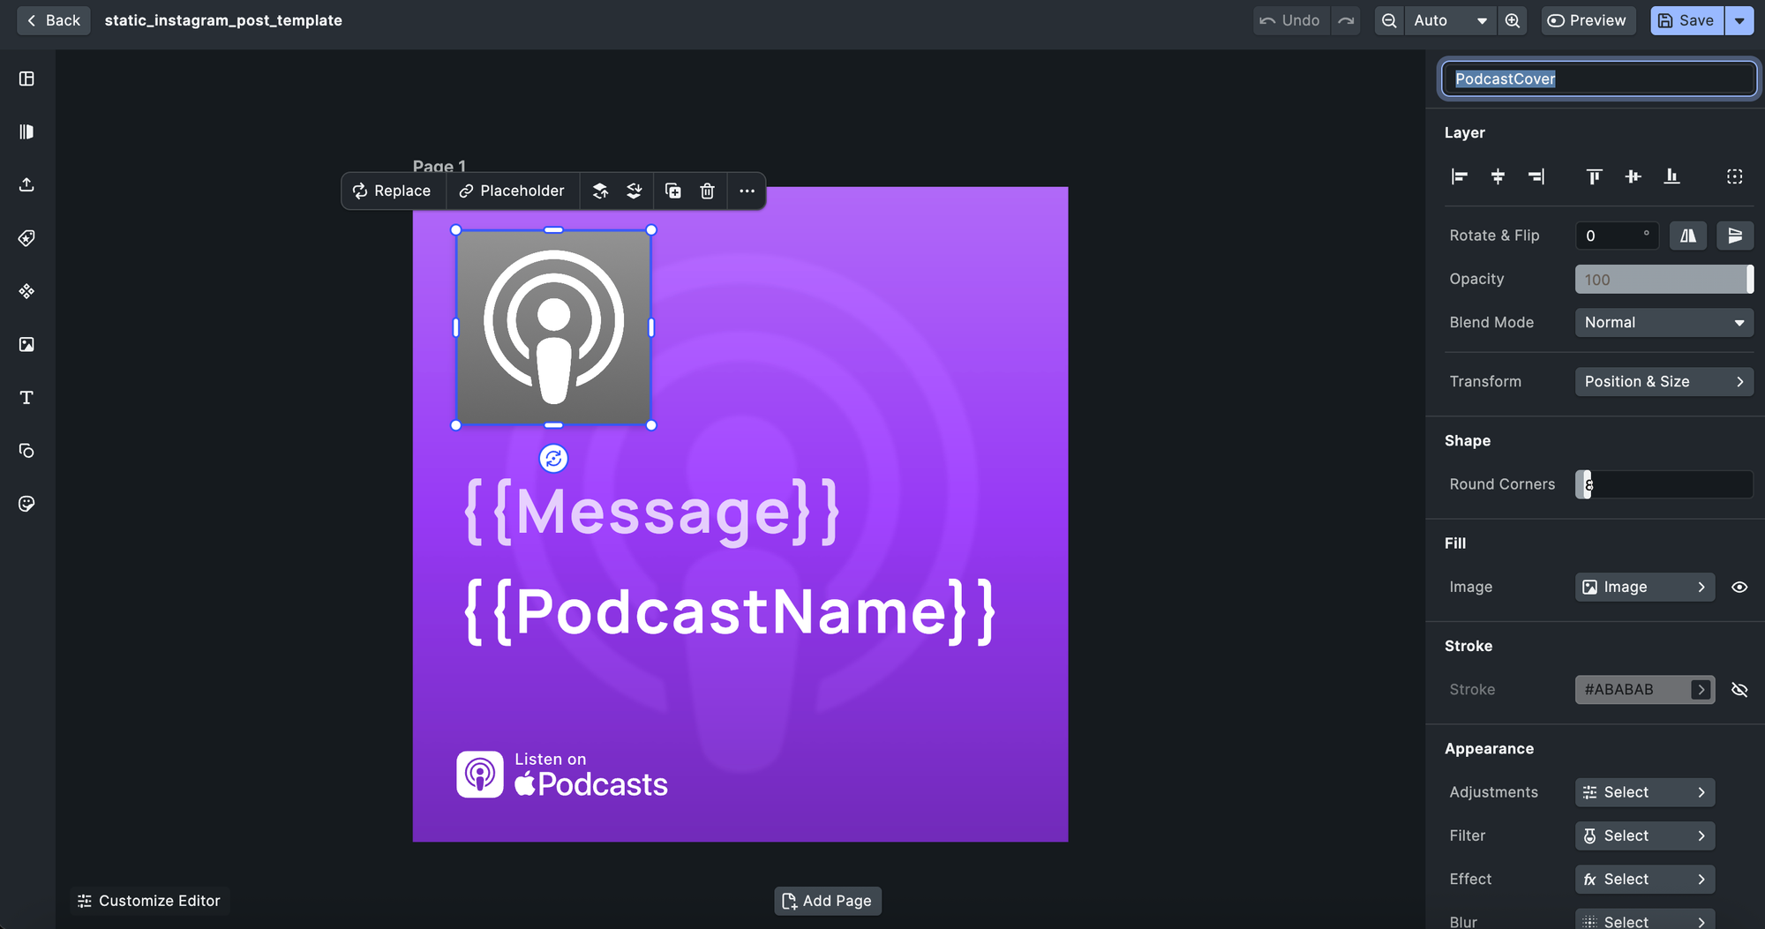The height and width of the screenshot is (929, 1765).
Task: Flip the image horizontally
Action: [x=1687, y=236]
